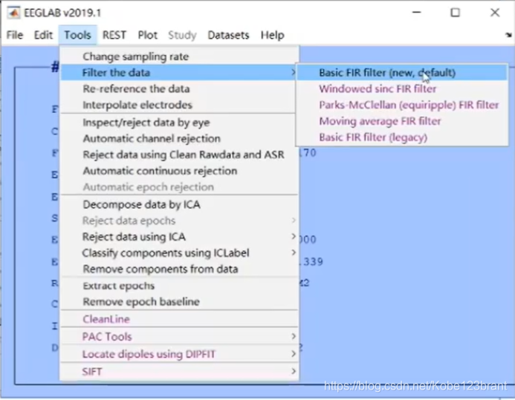Expand the PAC Tools submenu arrow
Image resolution: width=515 pixels, height=400 pixels.
click(x=293, y=336)
